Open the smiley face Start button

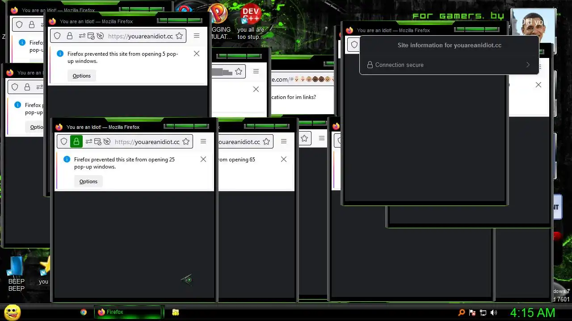point(13,312)
